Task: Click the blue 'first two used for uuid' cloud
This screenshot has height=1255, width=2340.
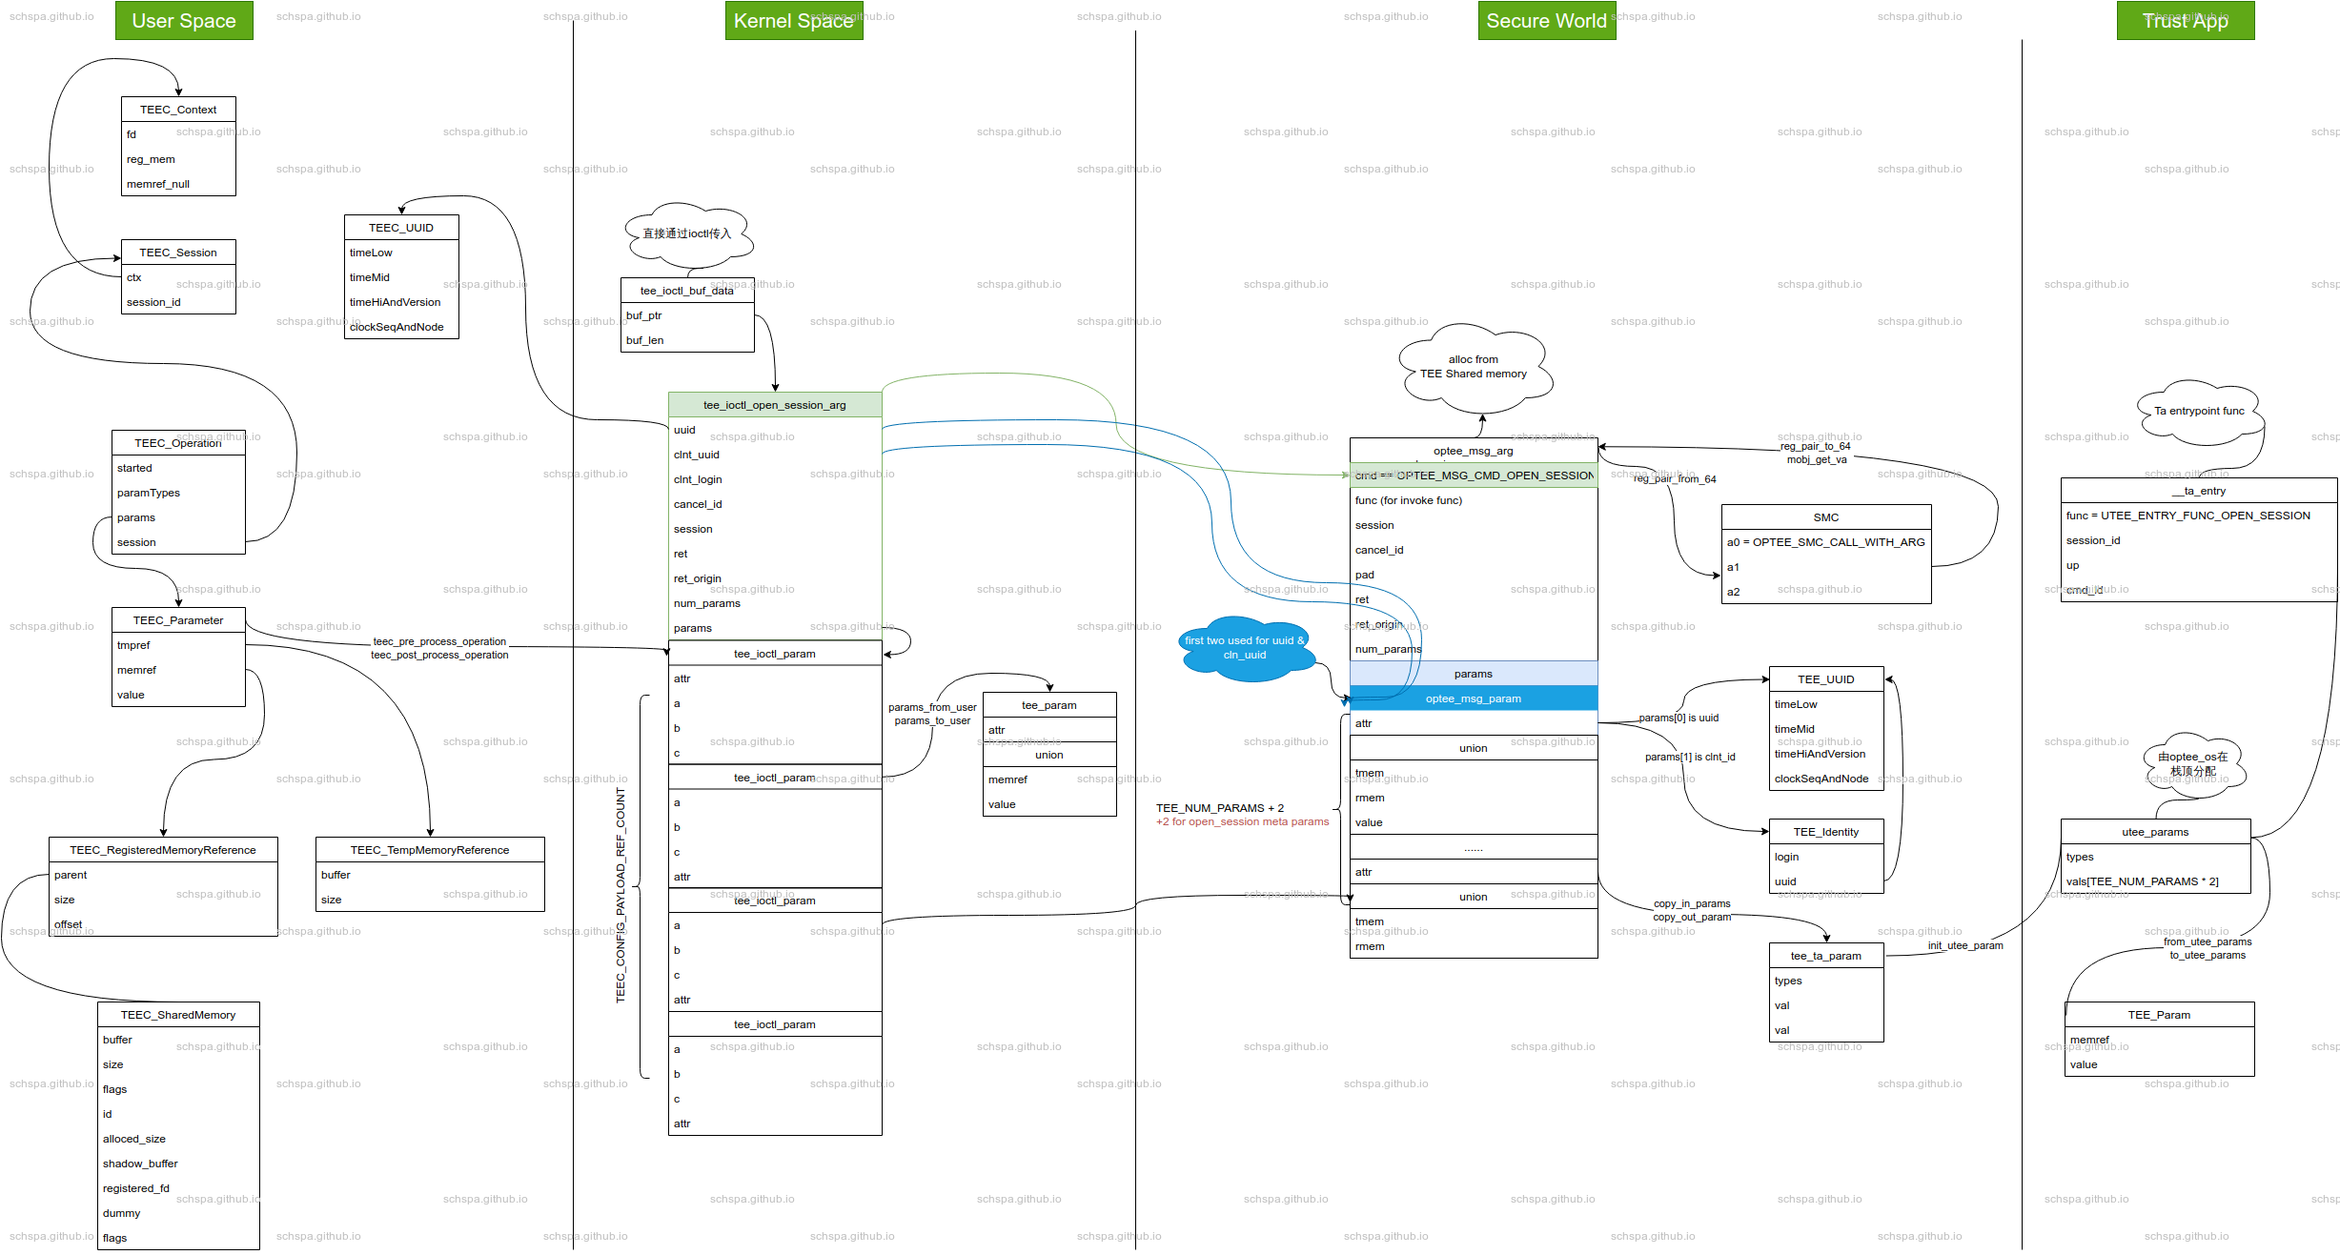Action: point(1244,648)
